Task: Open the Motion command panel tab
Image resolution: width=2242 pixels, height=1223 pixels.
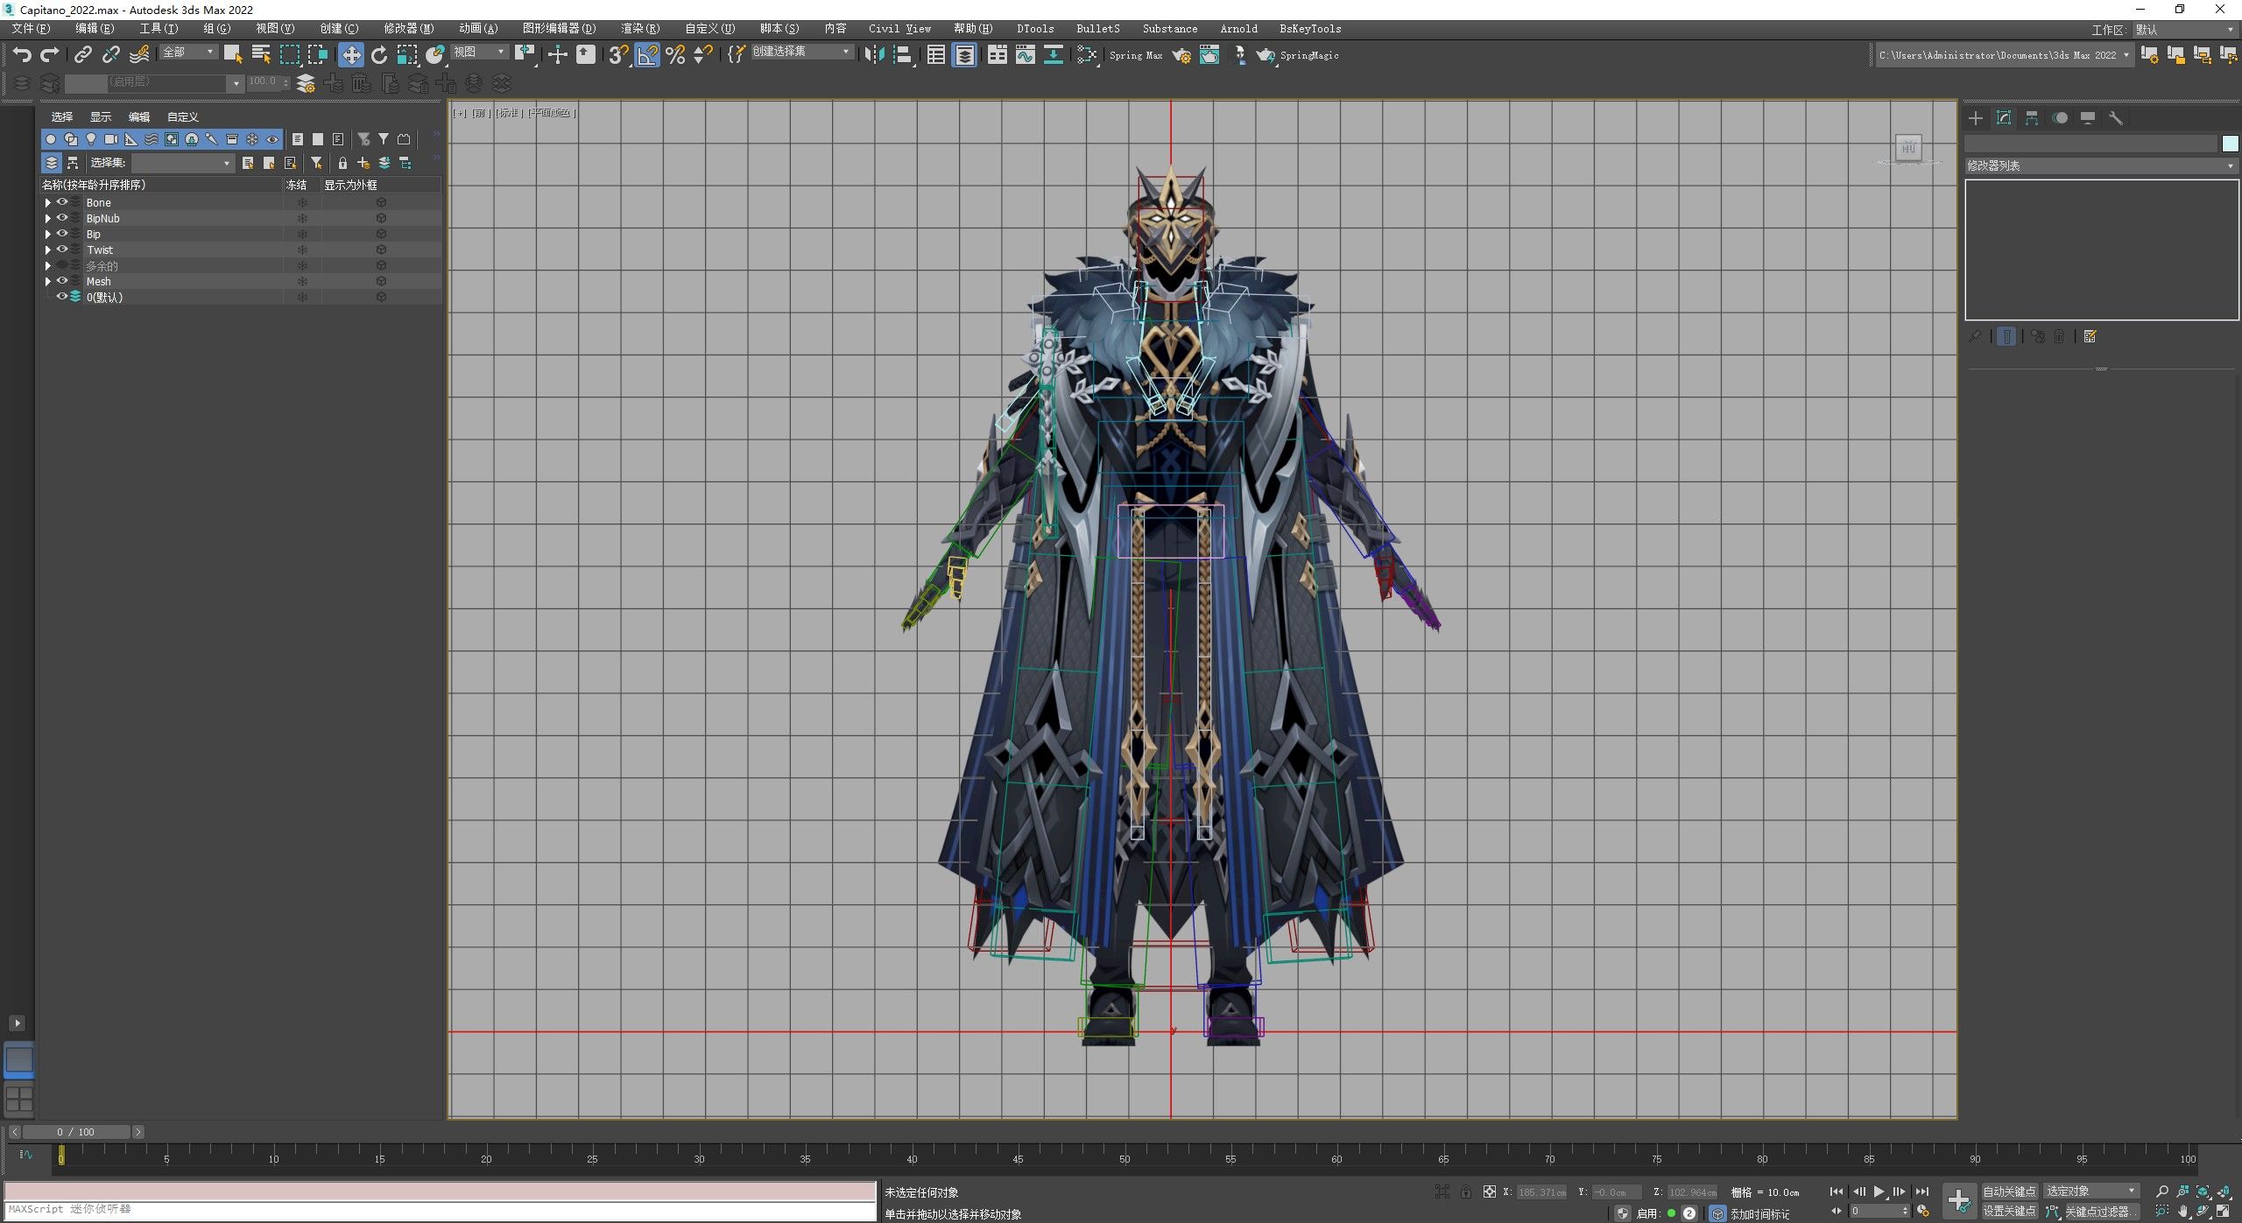Action: [2060, 118]
